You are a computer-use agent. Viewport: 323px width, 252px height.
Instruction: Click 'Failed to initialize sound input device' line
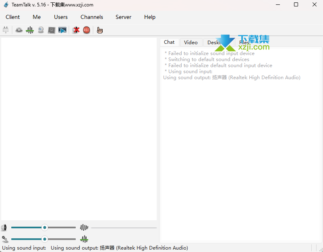(x=209, y=53)
